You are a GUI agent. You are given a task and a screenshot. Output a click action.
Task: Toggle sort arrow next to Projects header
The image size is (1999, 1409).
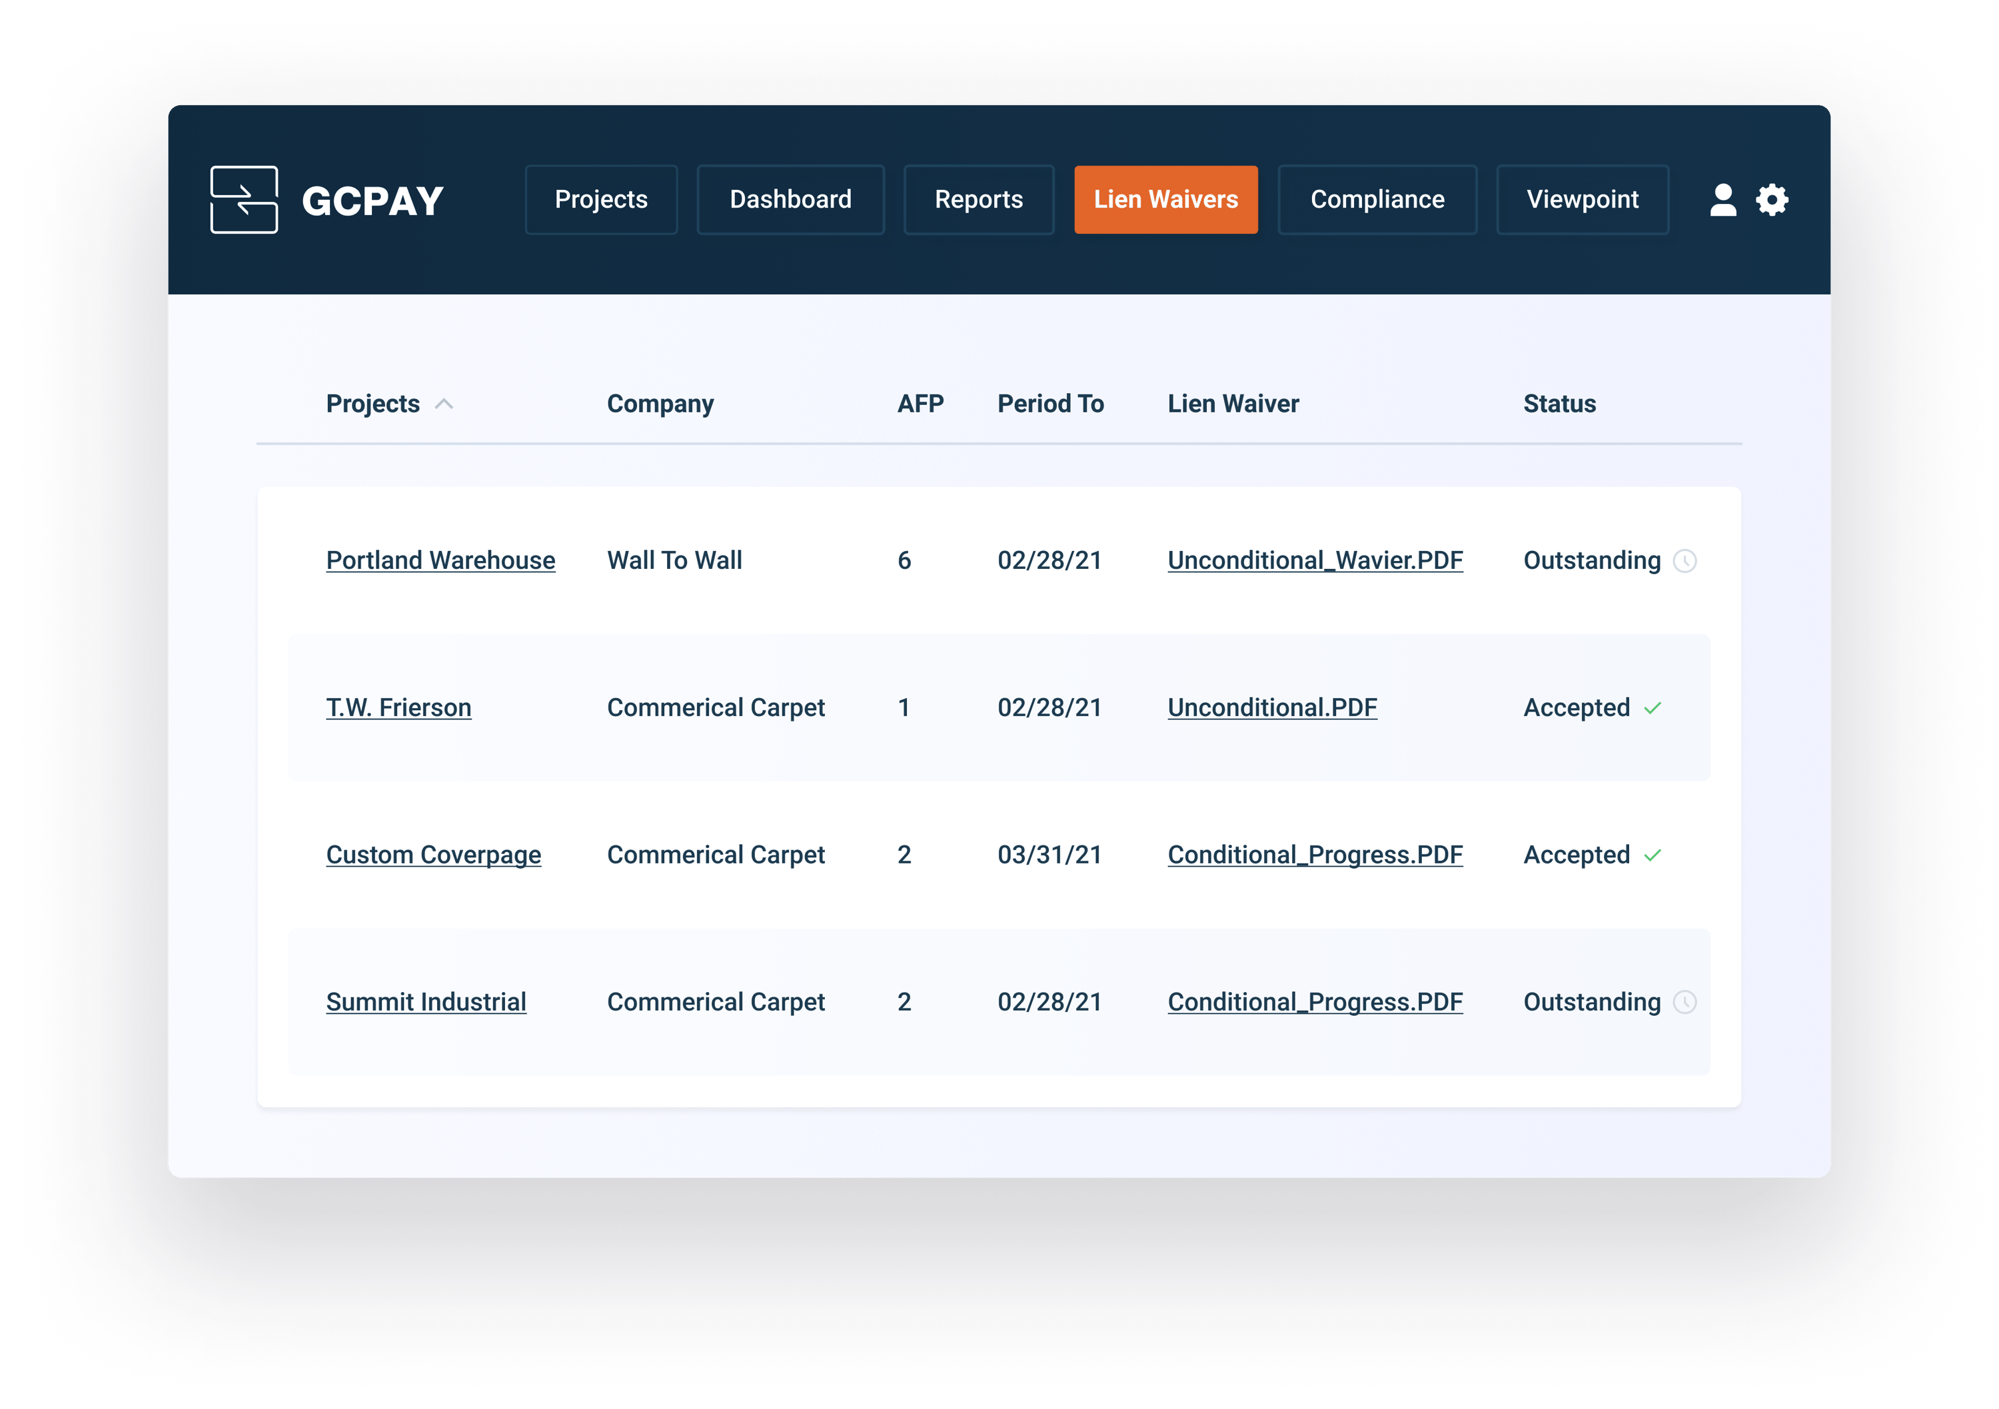444,404
